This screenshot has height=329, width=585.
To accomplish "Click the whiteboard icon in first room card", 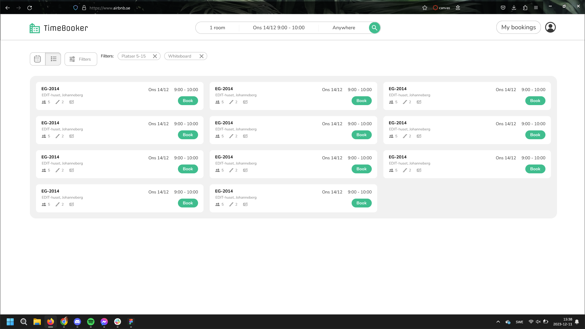I will coord(72,102).
